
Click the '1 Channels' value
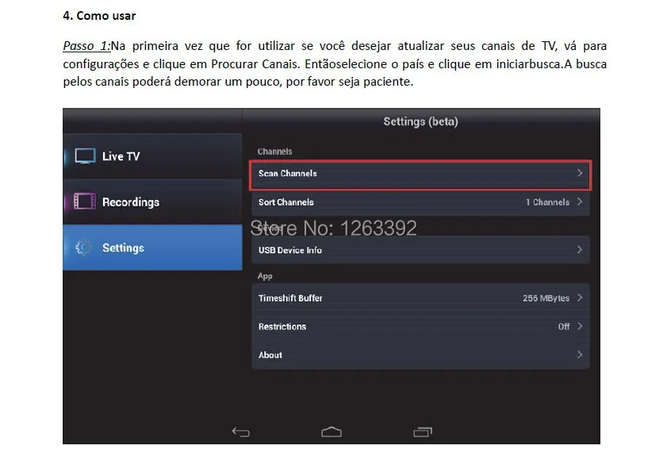(547, 202)
